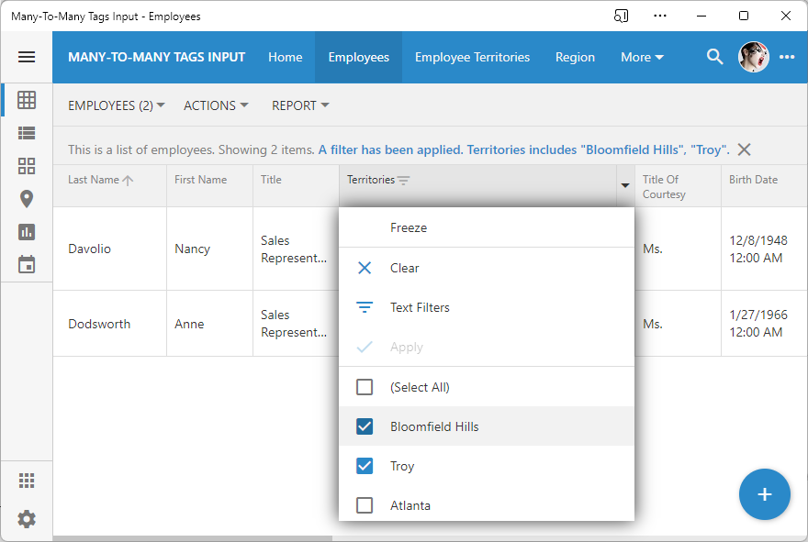The image size is (808, 542).
Task: Open the chart view from the sidebar
Action: [26, 231]
